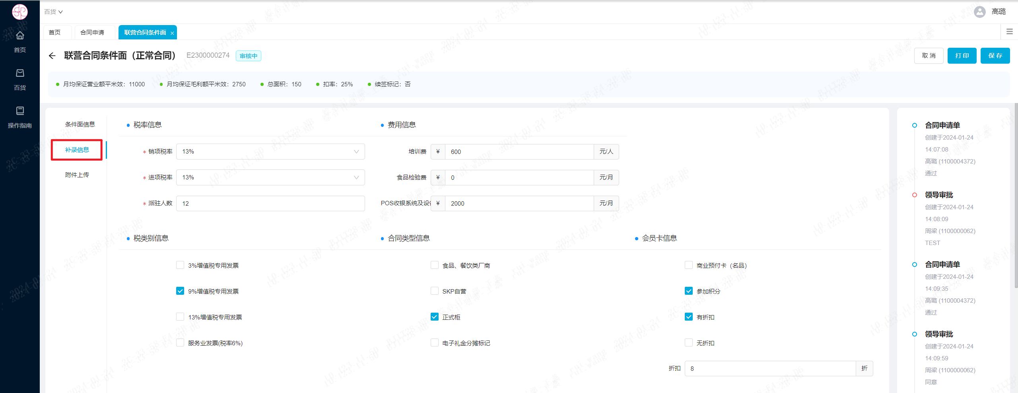Open 附件上传 section
The height and width of the screenshot is (393, 1018).
[77, 175]
